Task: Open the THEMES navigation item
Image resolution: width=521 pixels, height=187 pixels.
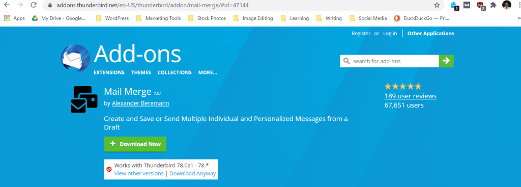Action: tap(141, 72)
